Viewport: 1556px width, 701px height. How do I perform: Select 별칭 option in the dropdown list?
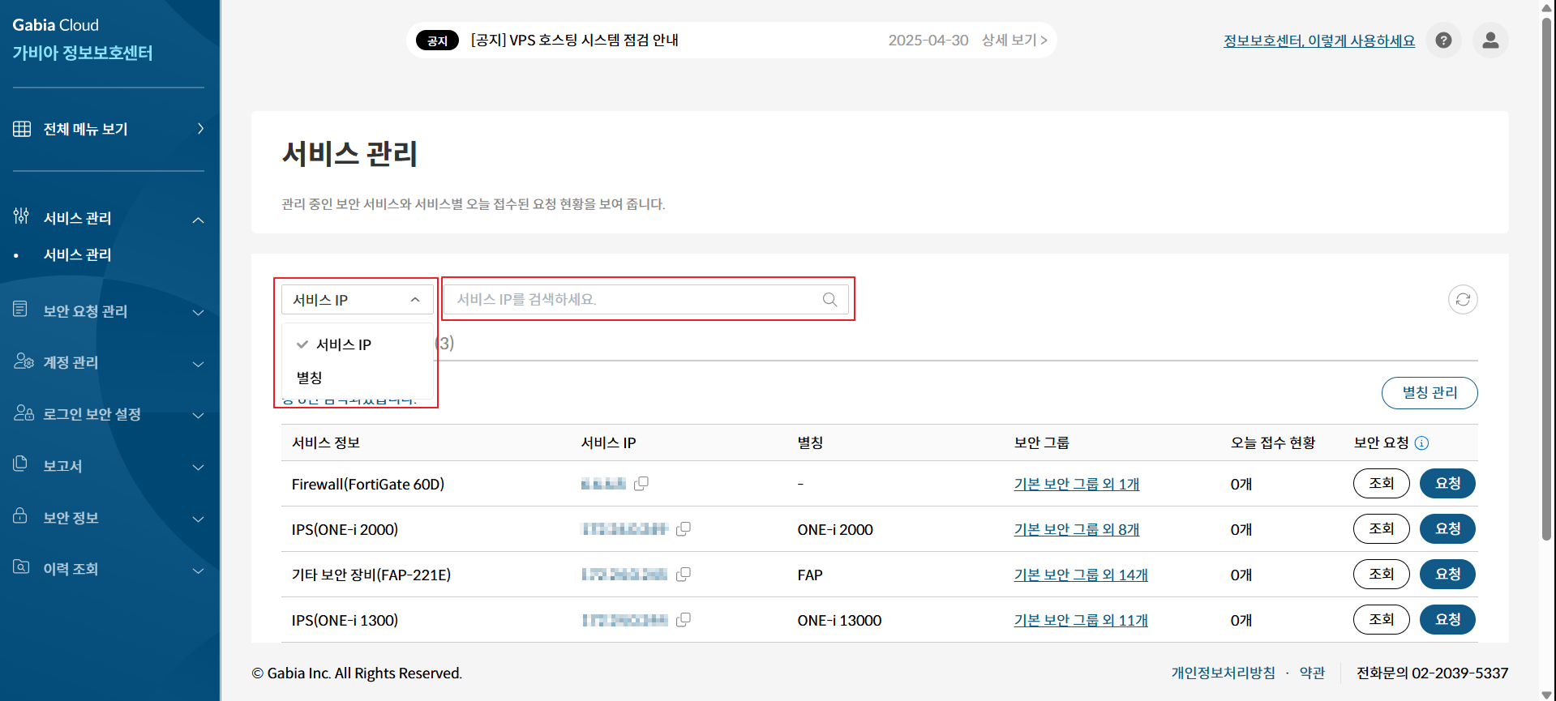[310, 378]
